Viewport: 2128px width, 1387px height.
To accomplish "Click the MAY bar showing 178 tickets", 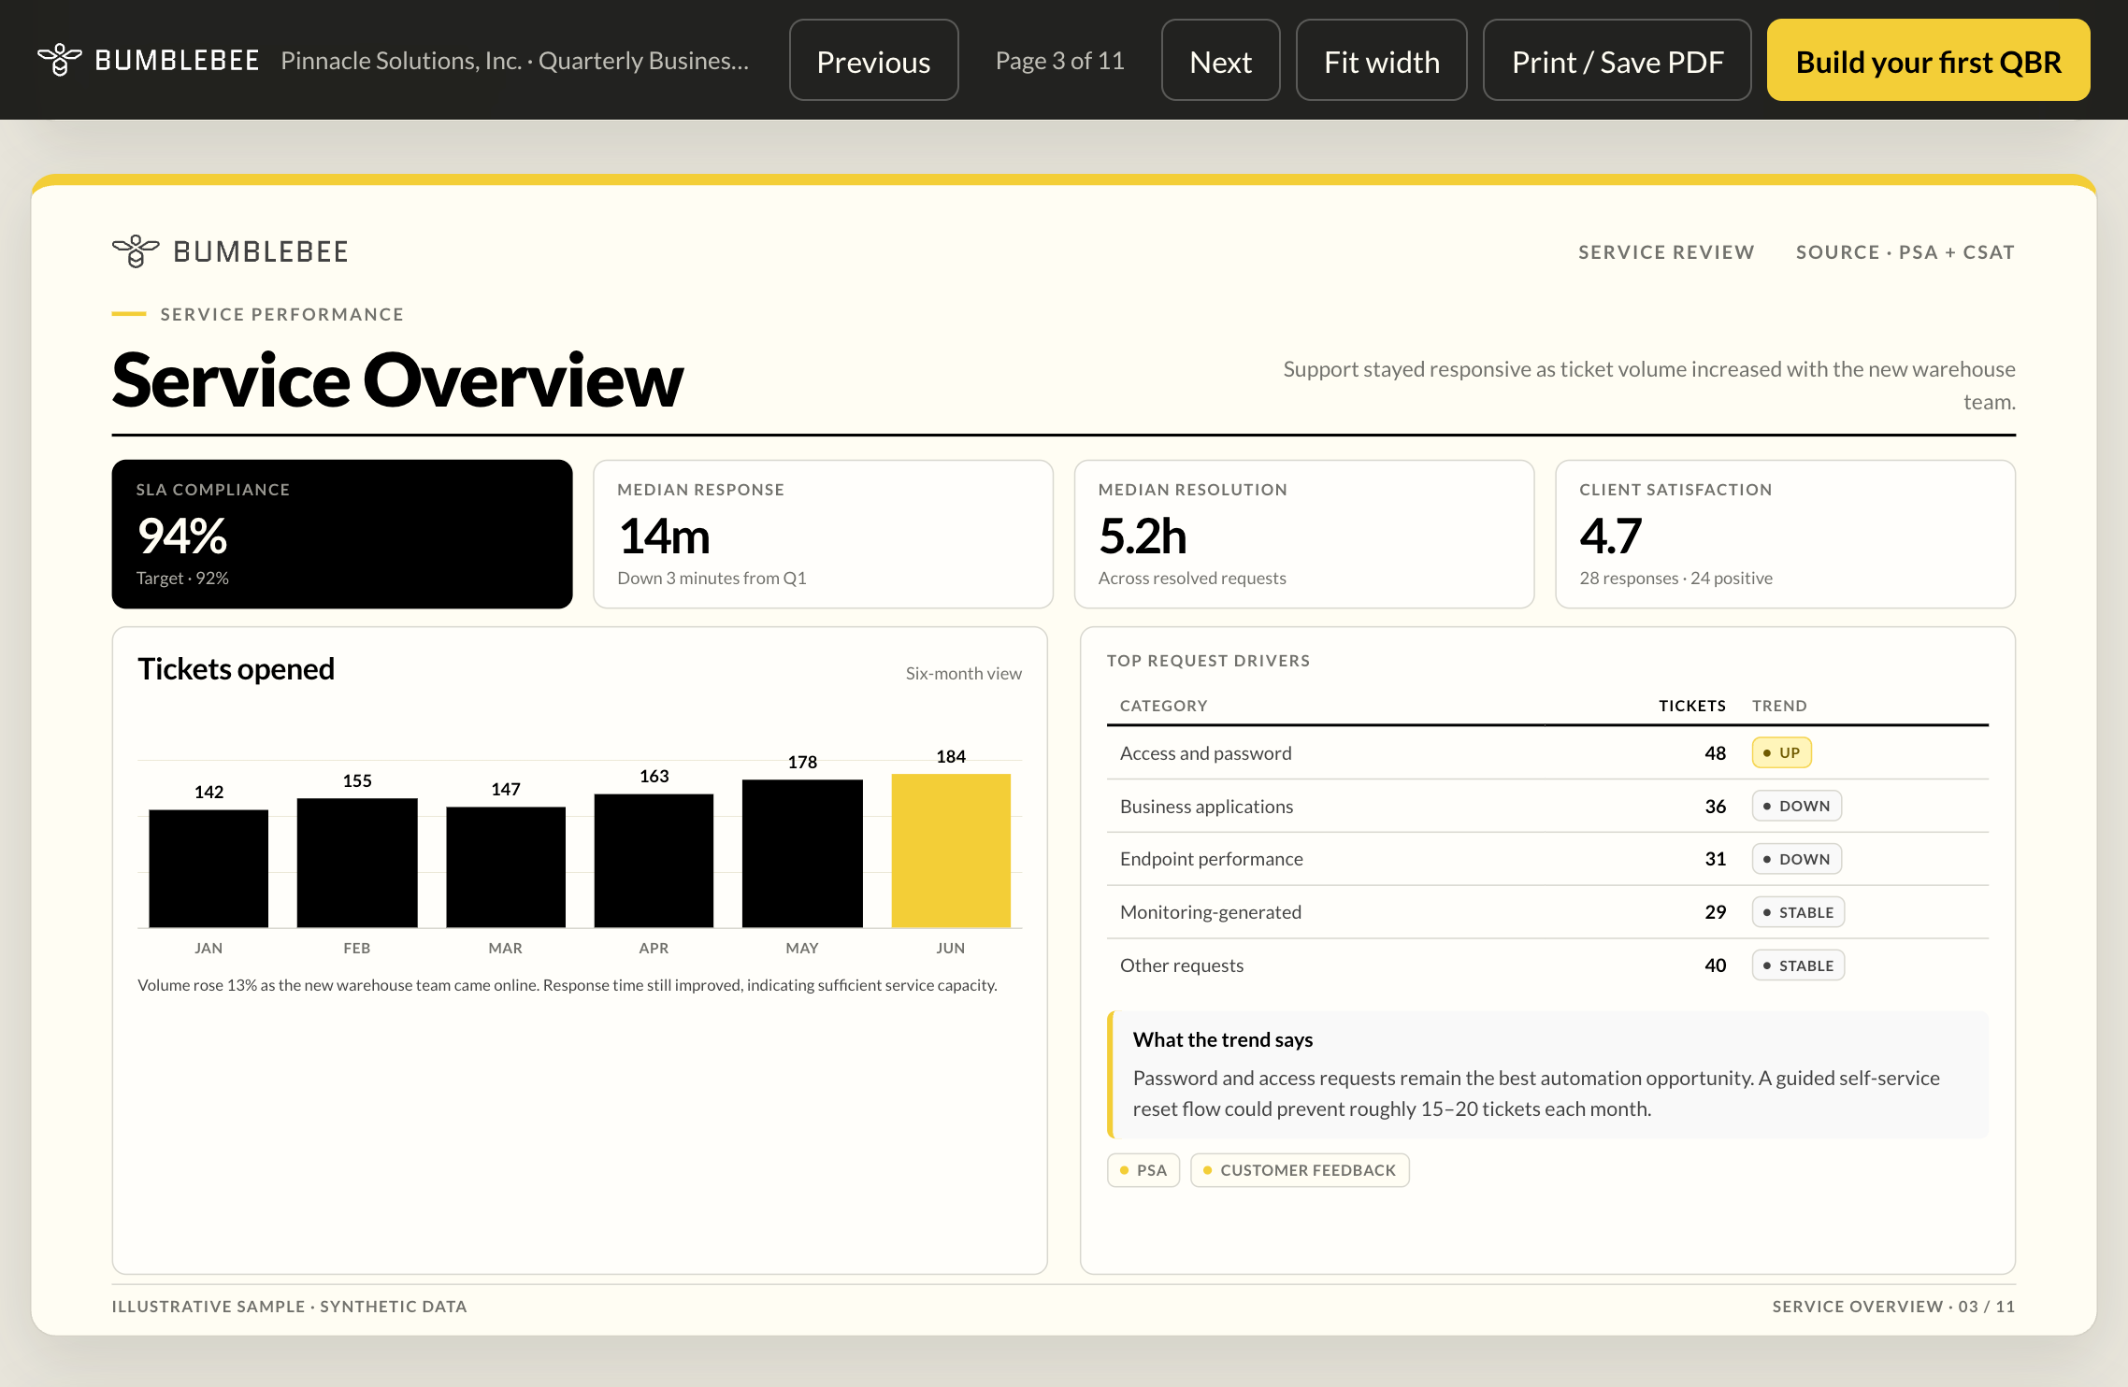I will (x=802, y=853).
